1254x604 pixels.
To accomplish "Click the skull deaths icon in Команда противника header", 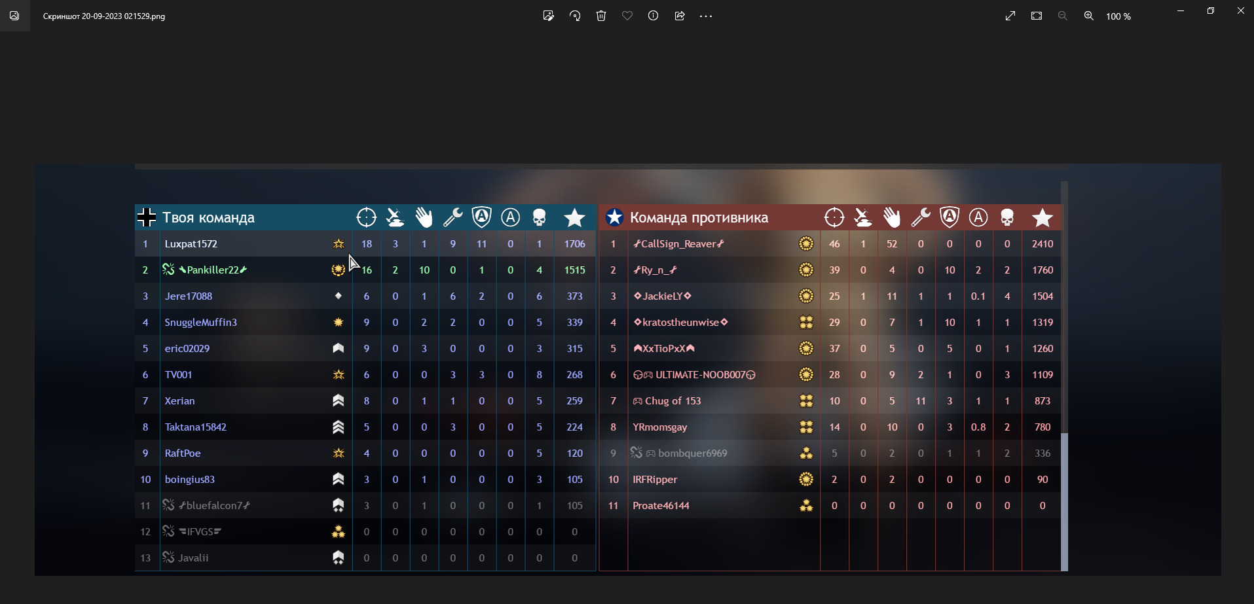I will pos(1007,217).
